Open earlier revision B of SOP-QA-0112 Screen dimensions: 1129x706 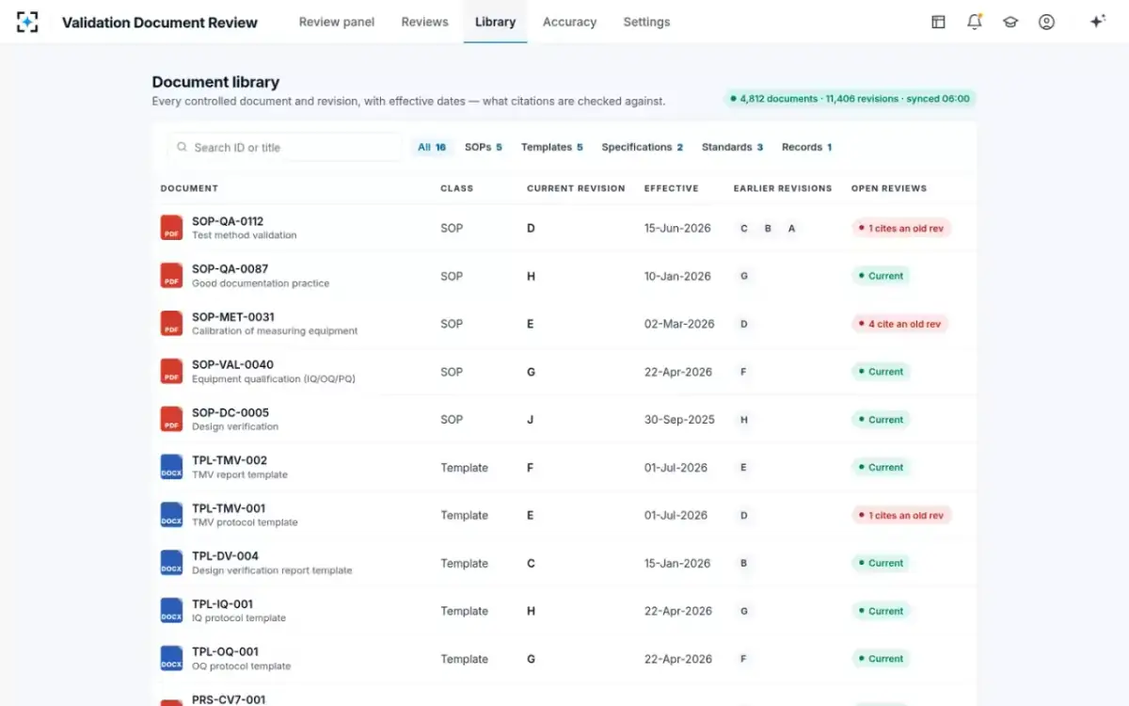point(768,229)
